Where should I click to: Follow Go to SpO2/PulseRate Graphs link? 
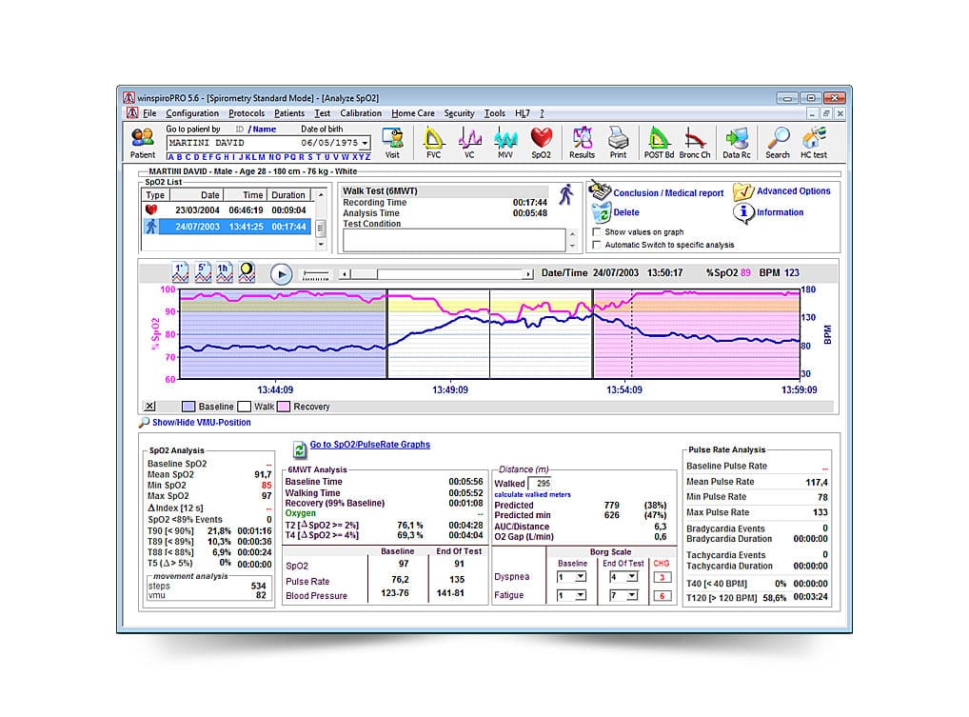369,445
